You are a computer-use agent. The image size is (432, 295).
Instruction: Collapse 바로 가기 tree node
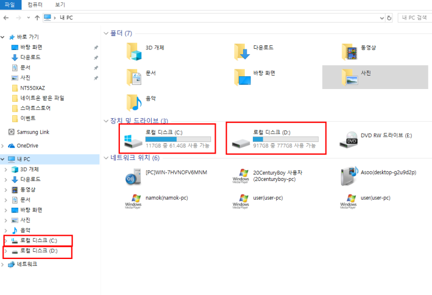pyautogui.click(x=3, y=37)
